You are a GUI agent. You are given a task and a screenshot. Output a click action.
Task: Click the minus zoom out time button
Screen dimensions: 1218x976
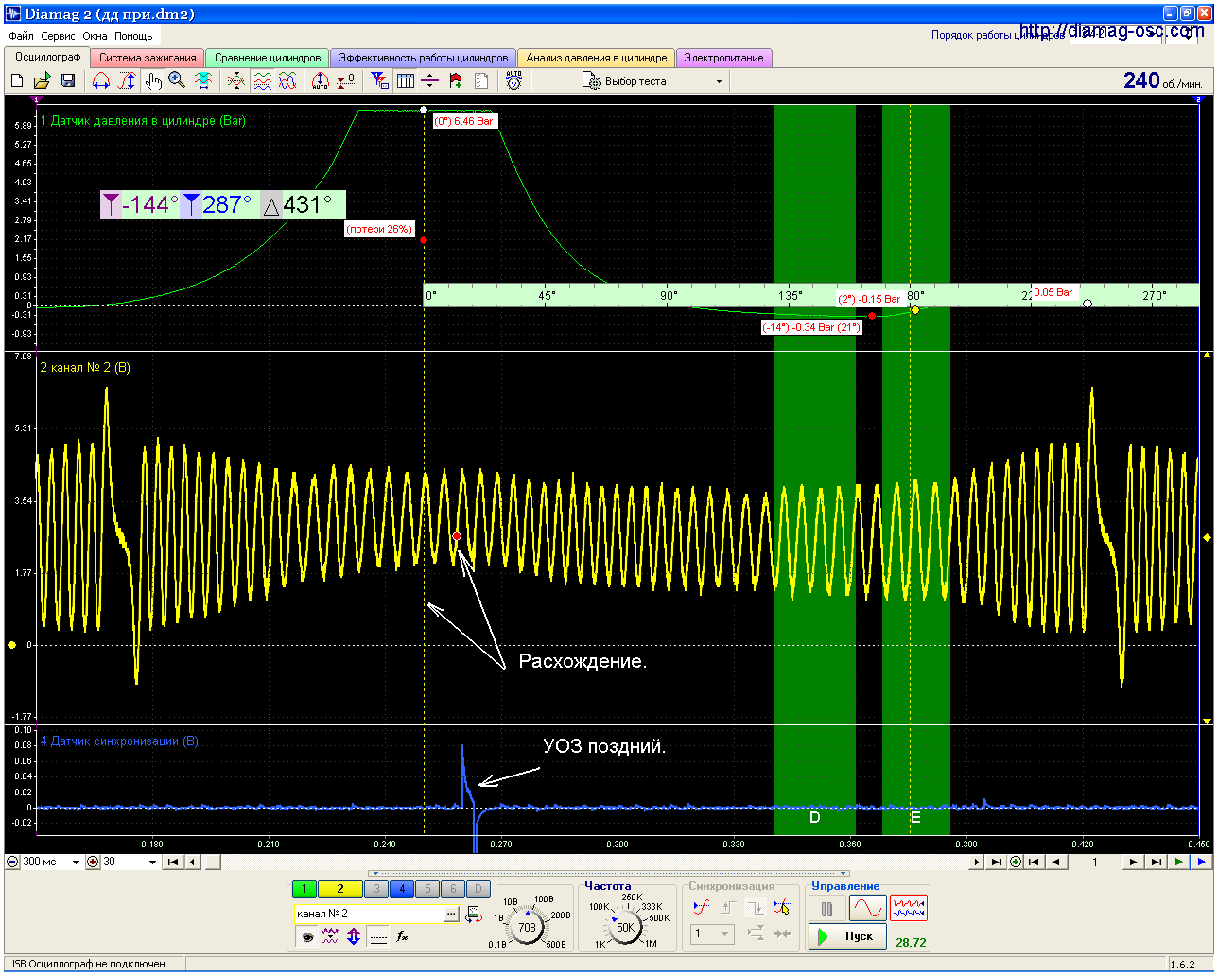click(x=12, y=863)
